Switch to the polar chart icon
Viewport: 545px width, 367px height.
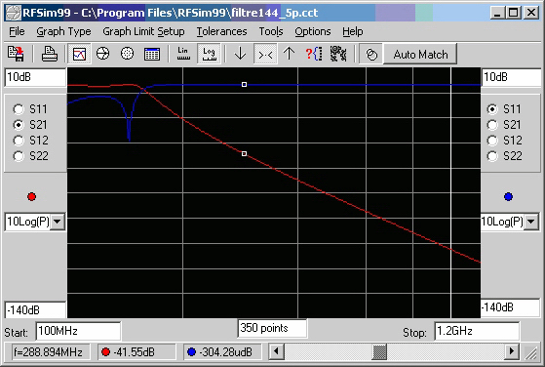tap(127, 54)
